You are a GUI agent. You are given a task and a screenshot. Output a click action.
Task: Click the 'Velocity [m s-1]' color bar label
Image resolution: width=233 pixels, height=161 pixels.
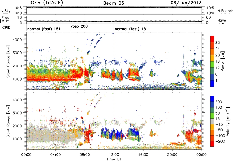pyautogui.click(x=228, y=121)
